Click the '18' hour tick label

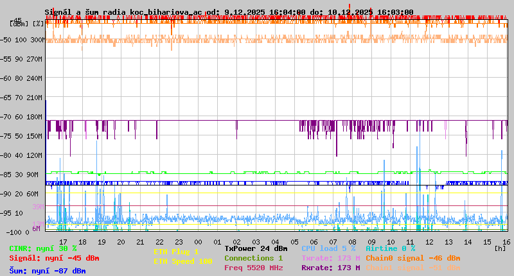[x=83, y=242]
